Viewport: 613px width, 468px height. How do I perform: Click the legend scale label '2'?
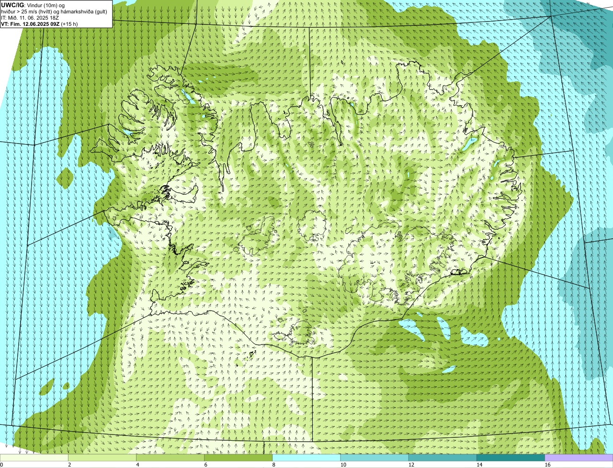click(x=69, y=465)
